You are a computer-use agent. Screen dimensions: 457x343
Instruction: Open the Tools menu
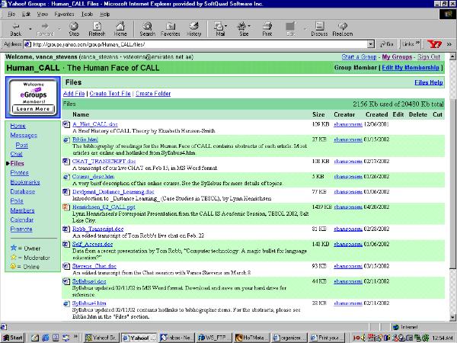87,14
